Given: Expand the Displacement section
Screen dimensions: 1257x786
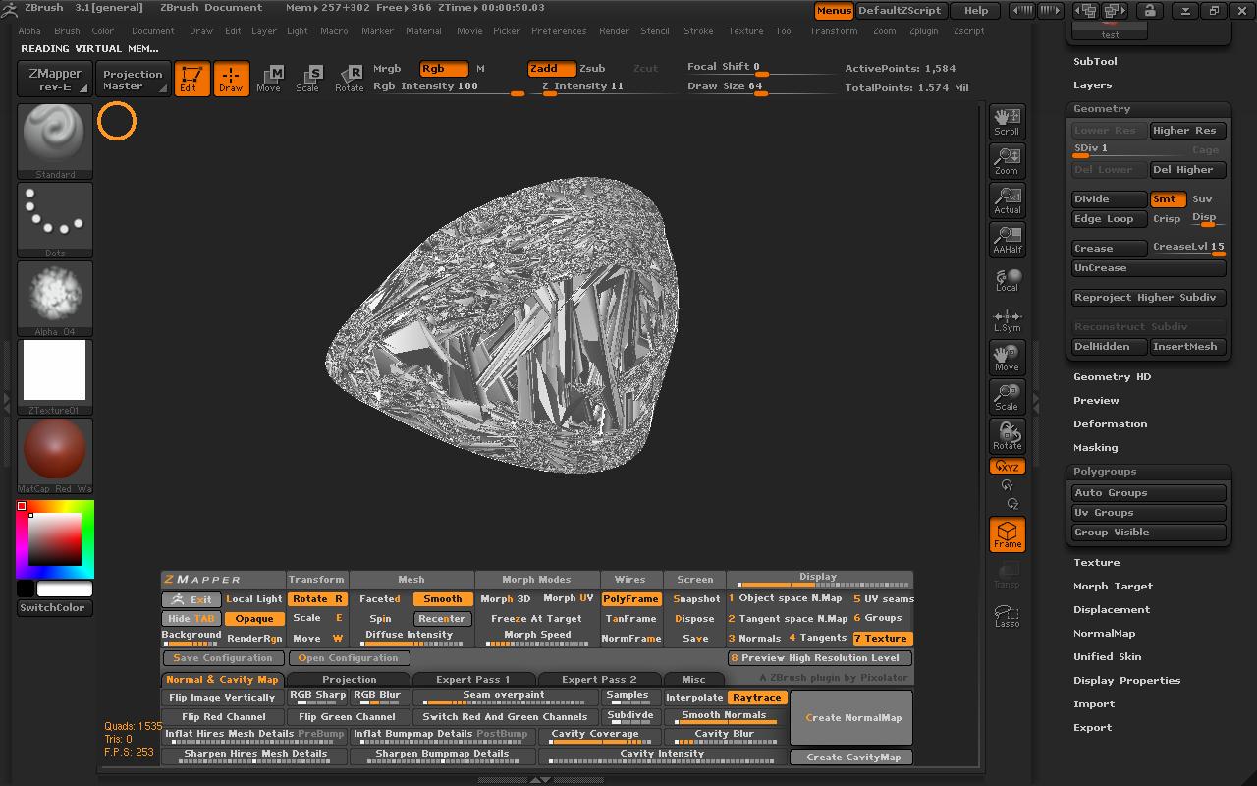Looking at the screenshot, I should coord(1112,610).
